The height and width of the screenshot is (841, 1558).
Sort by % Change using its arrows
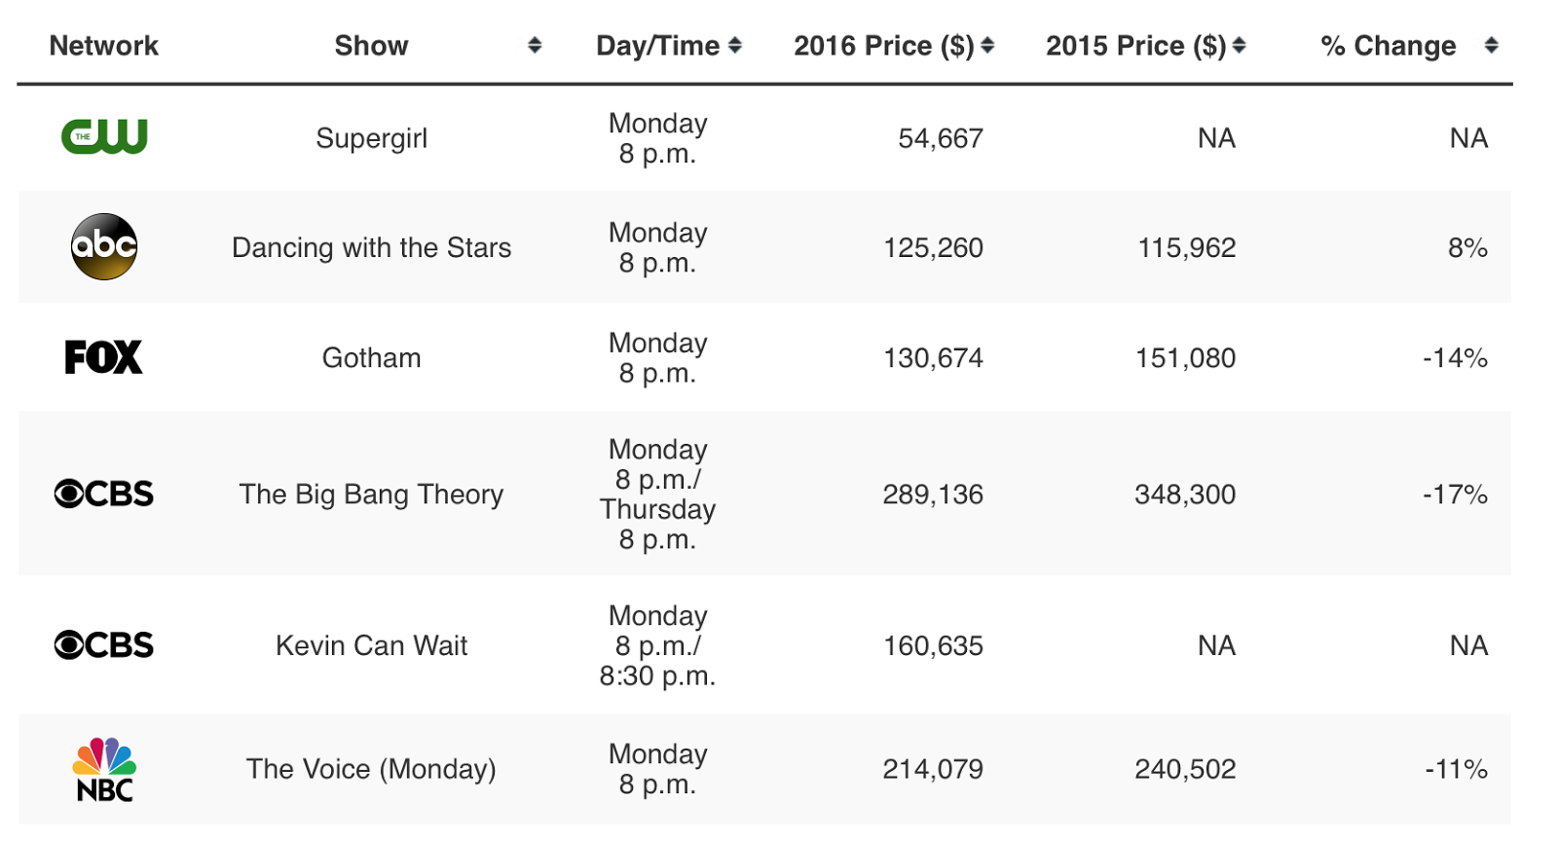(1491, 46)
